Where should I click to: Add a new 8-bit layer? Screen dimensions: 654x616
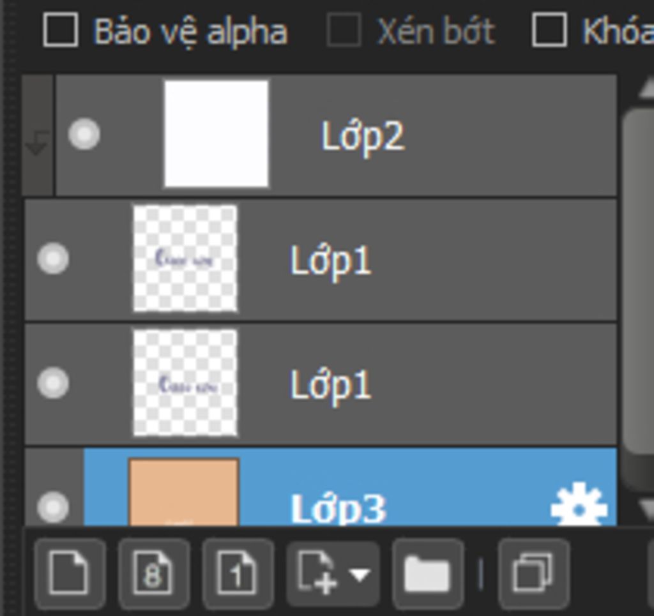(x=153, y=573)
